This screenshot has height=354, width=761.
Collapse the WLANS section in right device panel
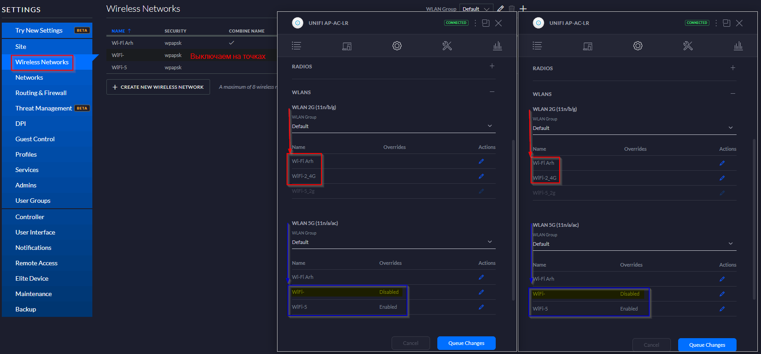pyautogui.click(x=732, y=94)
